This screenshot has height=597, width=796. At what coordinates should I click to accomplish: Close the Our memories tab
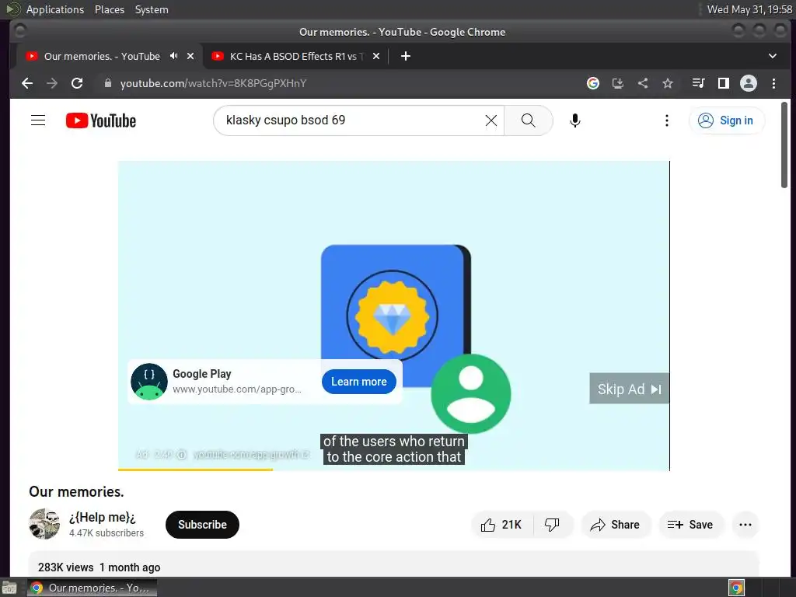coord(190,56)
